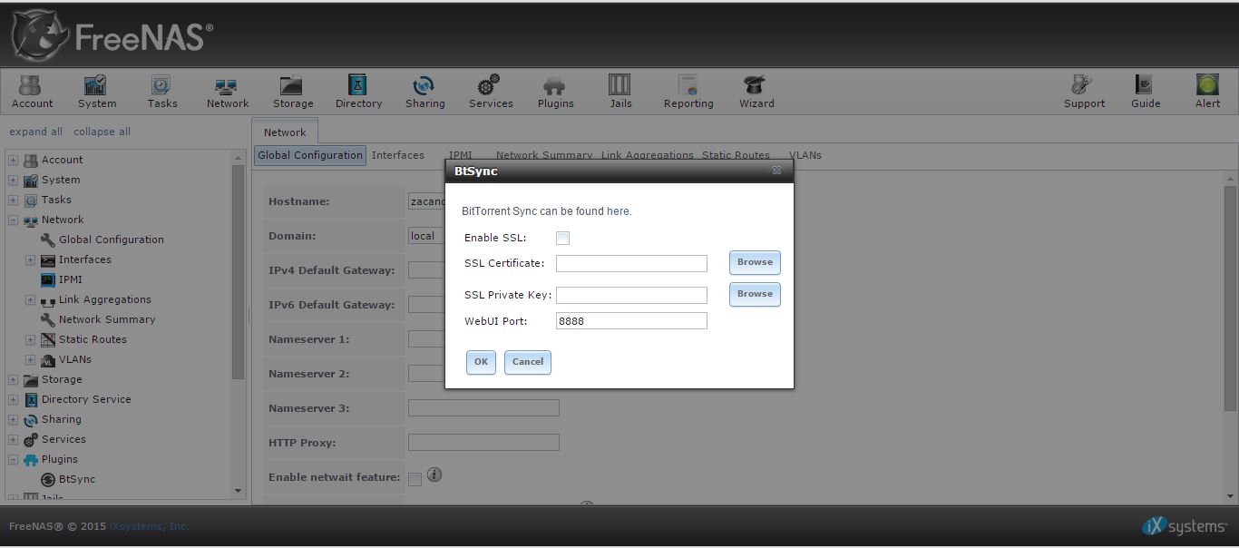Click the Nameserver 3 input field
The image size is (1239, 548).
pos(483,408)
